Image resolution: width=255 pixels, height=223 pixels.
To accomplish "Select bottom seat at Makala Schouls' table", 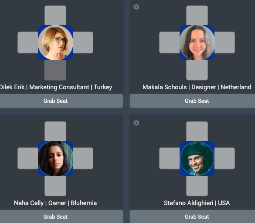I will pos(197,70).
